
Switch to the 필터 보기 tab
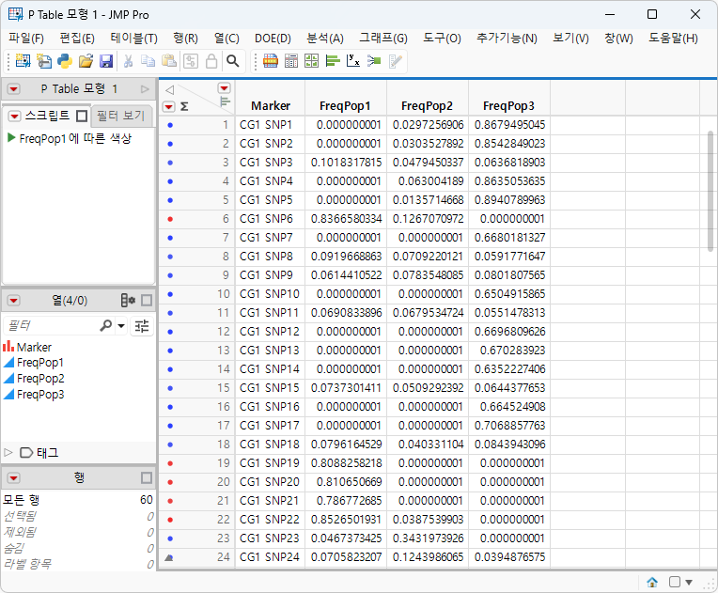coord(121,116)
